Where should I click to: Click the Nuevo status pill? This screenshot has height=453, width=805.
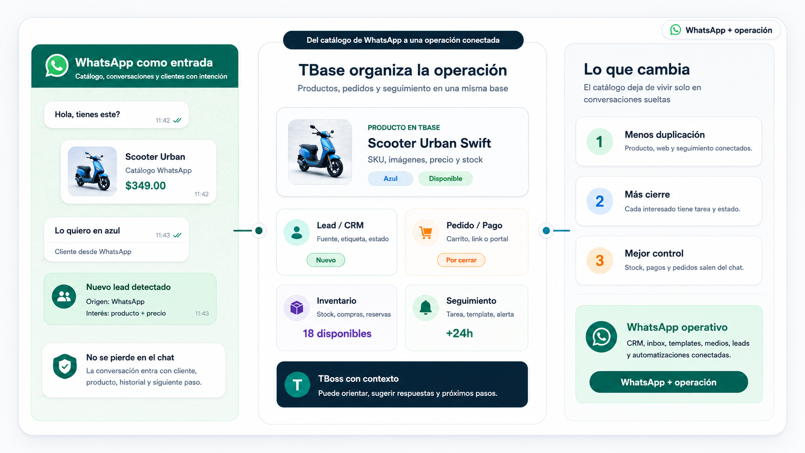click(x=326, y=260)
